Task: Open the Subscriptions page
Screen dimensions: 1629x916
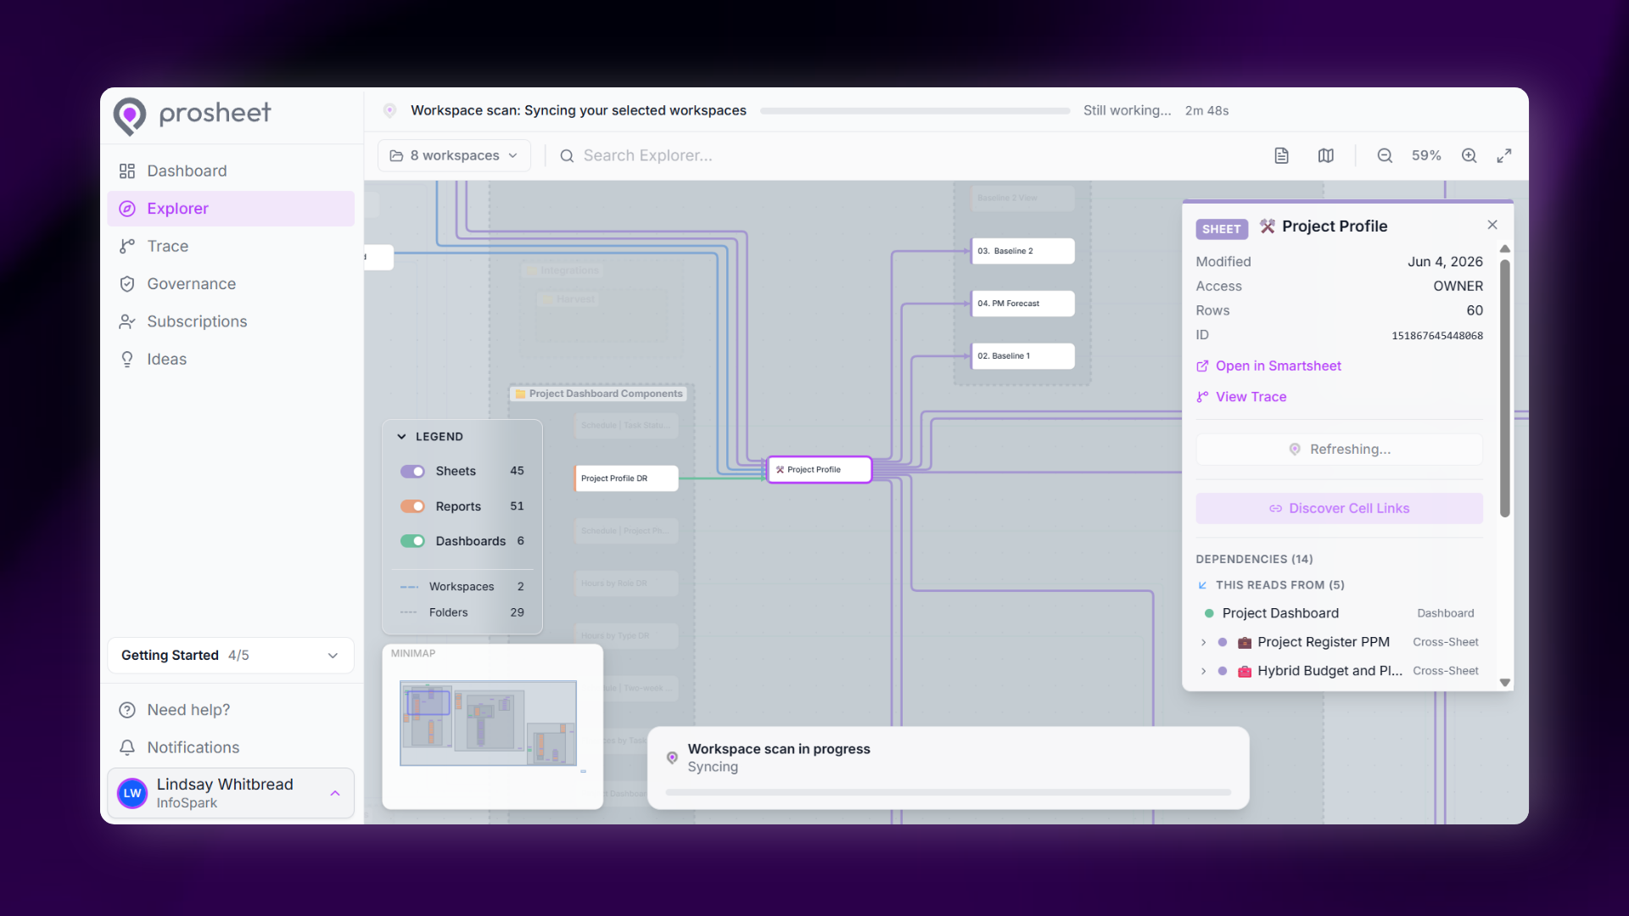Action: pos(231,321)
